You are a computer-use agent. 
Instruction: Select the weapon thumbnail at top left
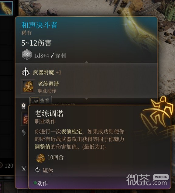[6, 8]
